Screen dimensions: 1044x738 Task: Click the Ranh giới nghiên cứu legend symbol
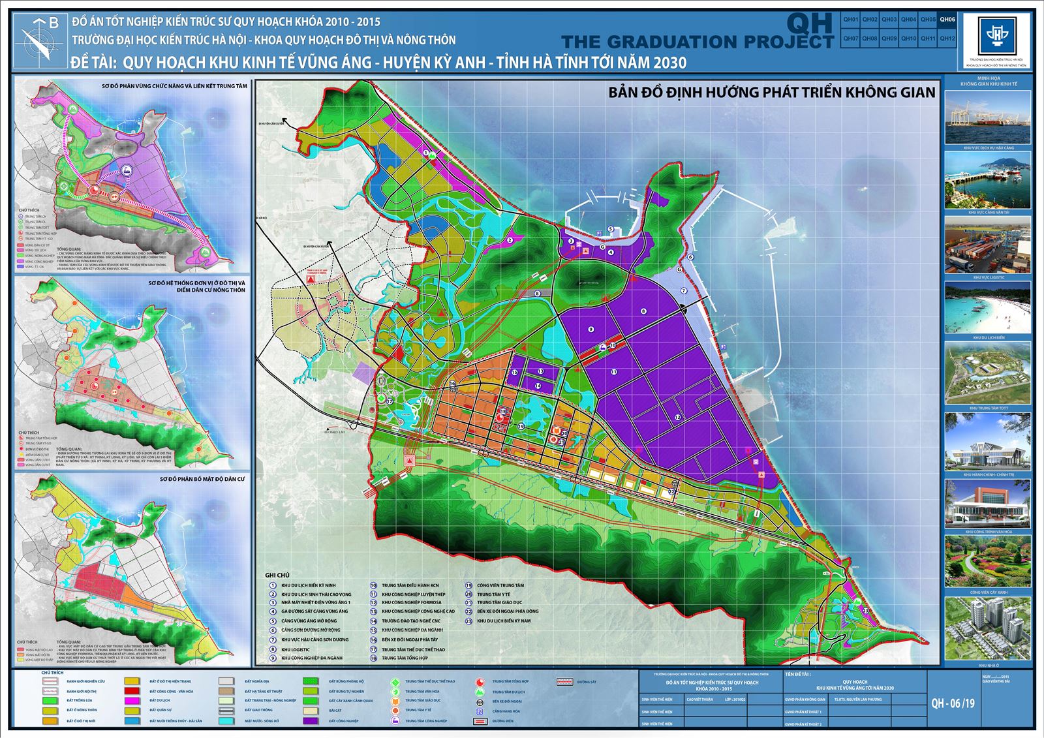click(x=51, y=682)
